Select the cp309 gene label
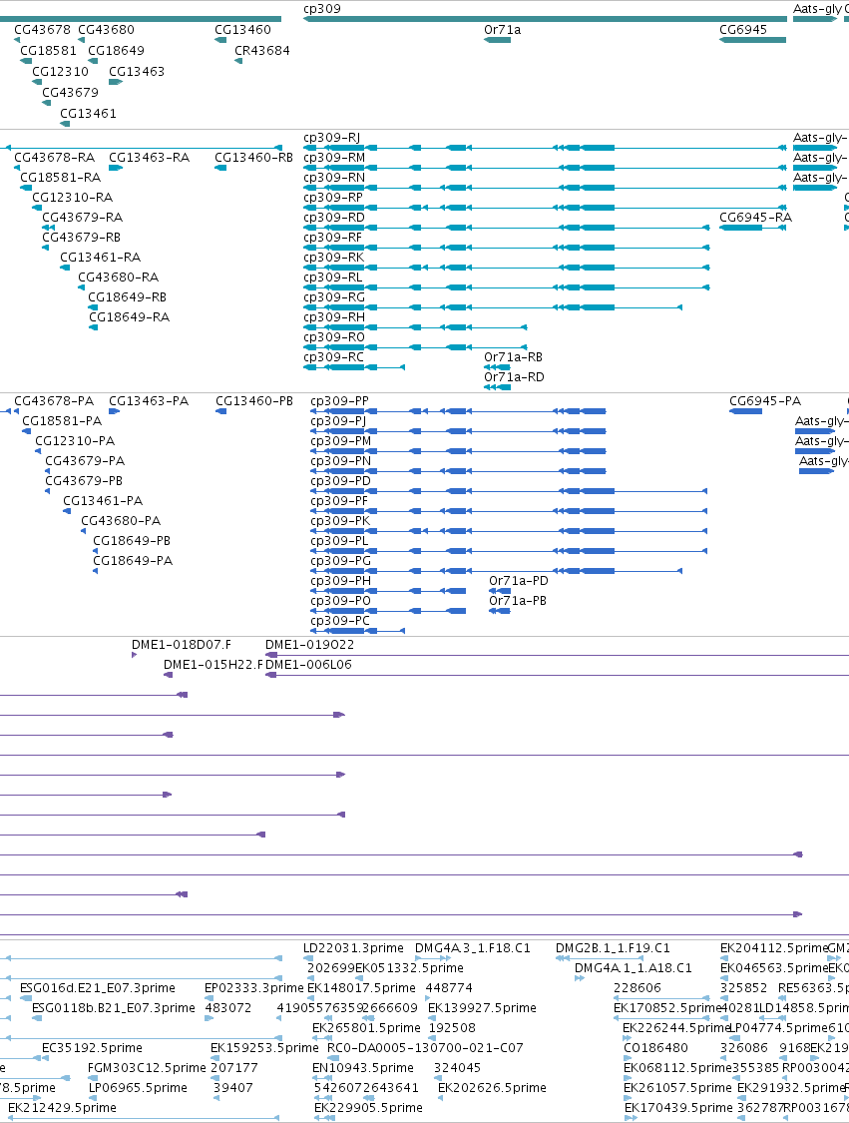The height and width of the screenshot is (1123, 849). coord(322,9)
